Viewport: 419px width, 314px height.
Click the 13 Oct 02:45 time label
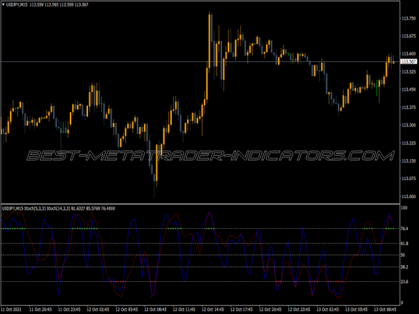tap(328, 310)
